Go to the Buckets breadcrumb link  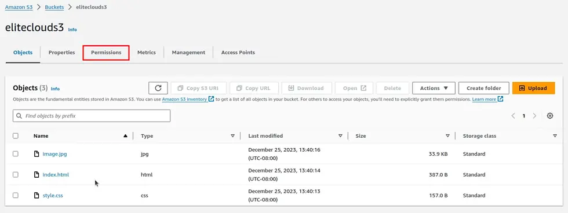coord(54,7)
